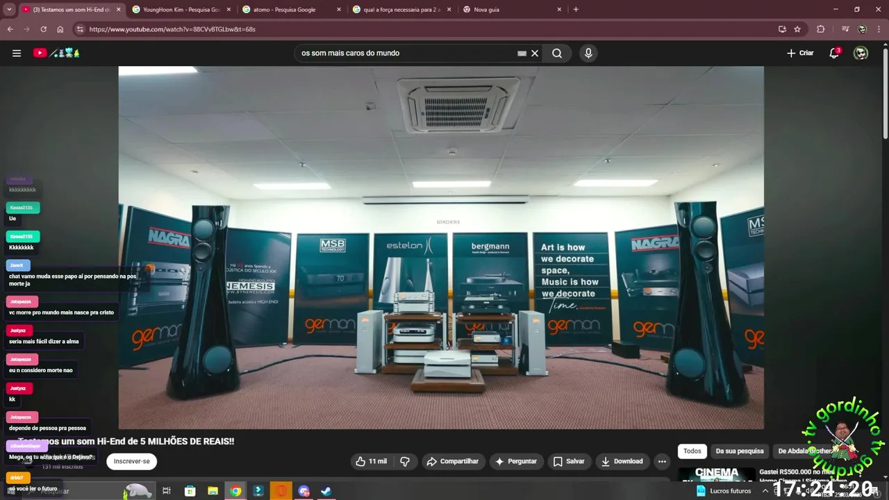Dislike the video with thumbs down
889x500 pixels.
405,461
